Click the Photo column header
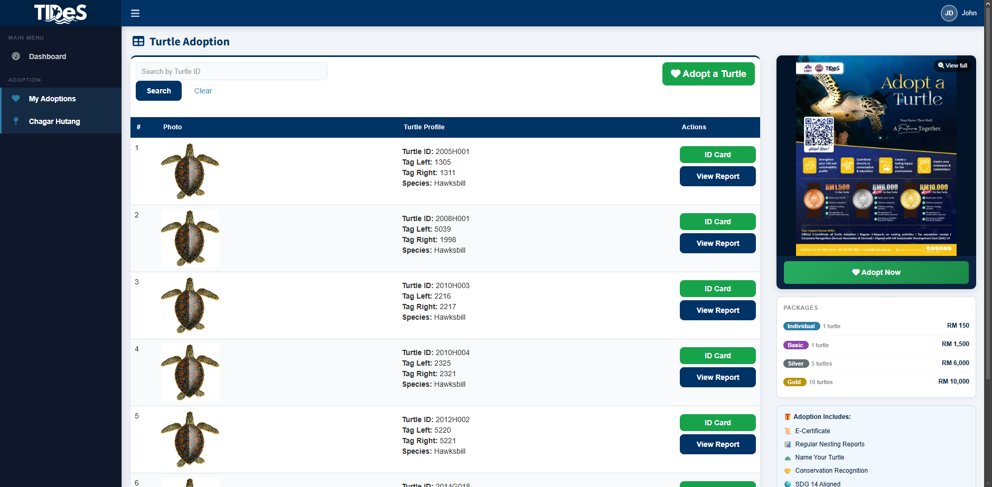Image resolution: width=992 pixels, height=487 pixels. pyautogui.click(x=172, y=127)
